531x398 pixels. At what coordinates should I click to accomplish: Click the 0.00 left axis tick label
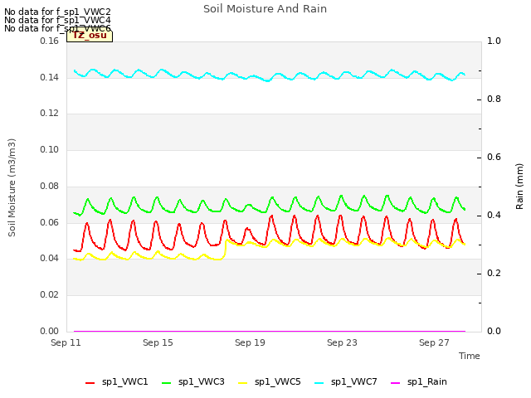pos(50,331)
